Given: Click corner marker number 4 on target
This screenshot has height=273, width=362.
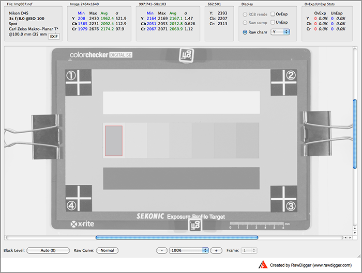Looking at the screenshot, I should coord(71,206).
